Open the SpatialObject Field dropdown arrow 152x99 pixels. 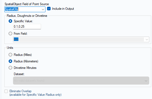43,9
